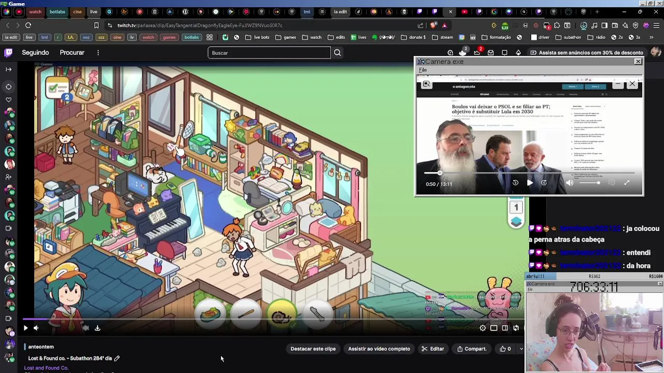Open Twitch whispers chat bubble icon
The height and width of the screenshot is (373, 664).
click(x=504, y=53)
